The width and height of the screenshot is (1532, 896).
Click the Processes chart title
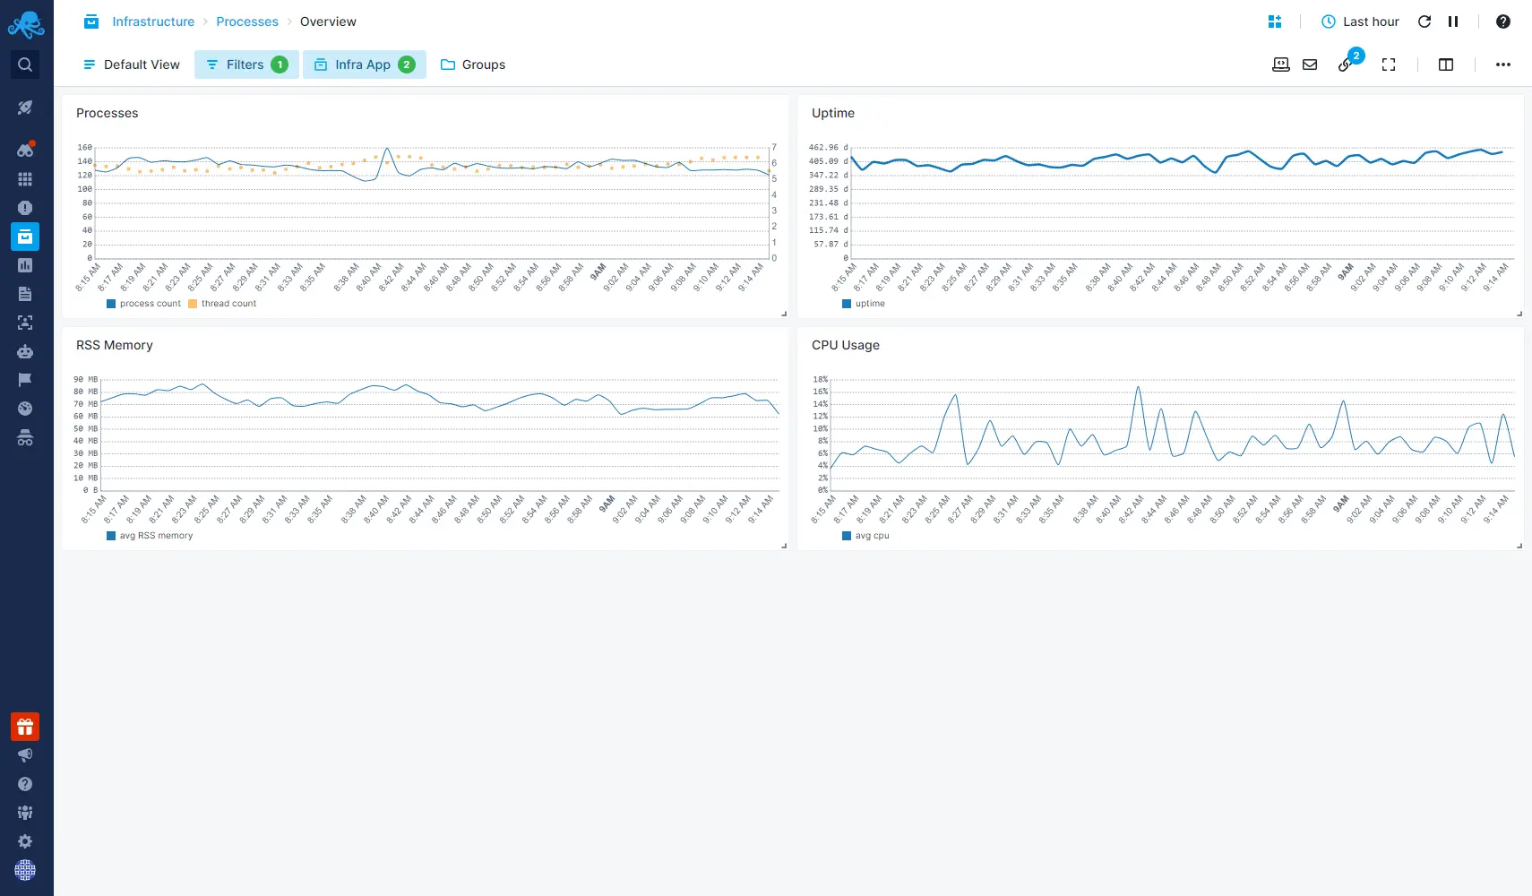click(x=108, y=113)
